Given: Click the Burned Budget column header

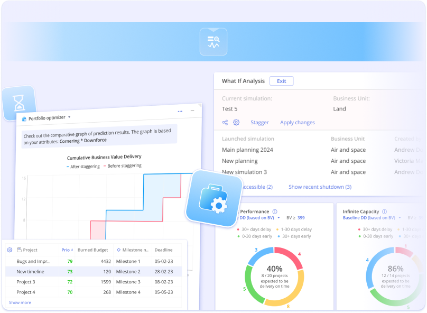Looking at the screenshot, I should (92, 250).
